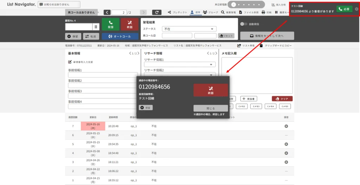Click the 事前情報1 input field
Viewport: 360px width, 185px height.
pyautogui.click(x=103, y=75)
